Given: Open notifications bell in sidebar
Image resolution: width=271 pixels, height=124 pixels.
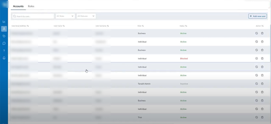Looking at the screenshot, I should pyautogui.click(x=4, y=58).
